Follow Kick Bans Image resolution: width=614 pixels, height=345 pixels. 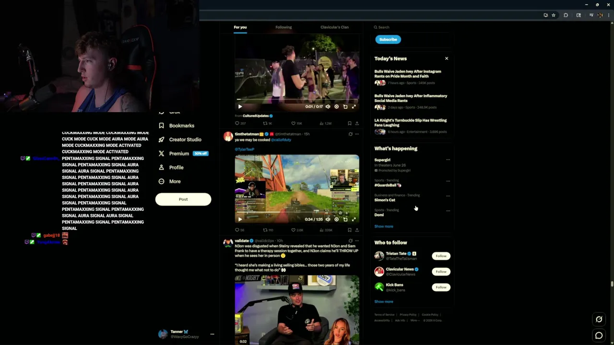[x=441, y=287]
